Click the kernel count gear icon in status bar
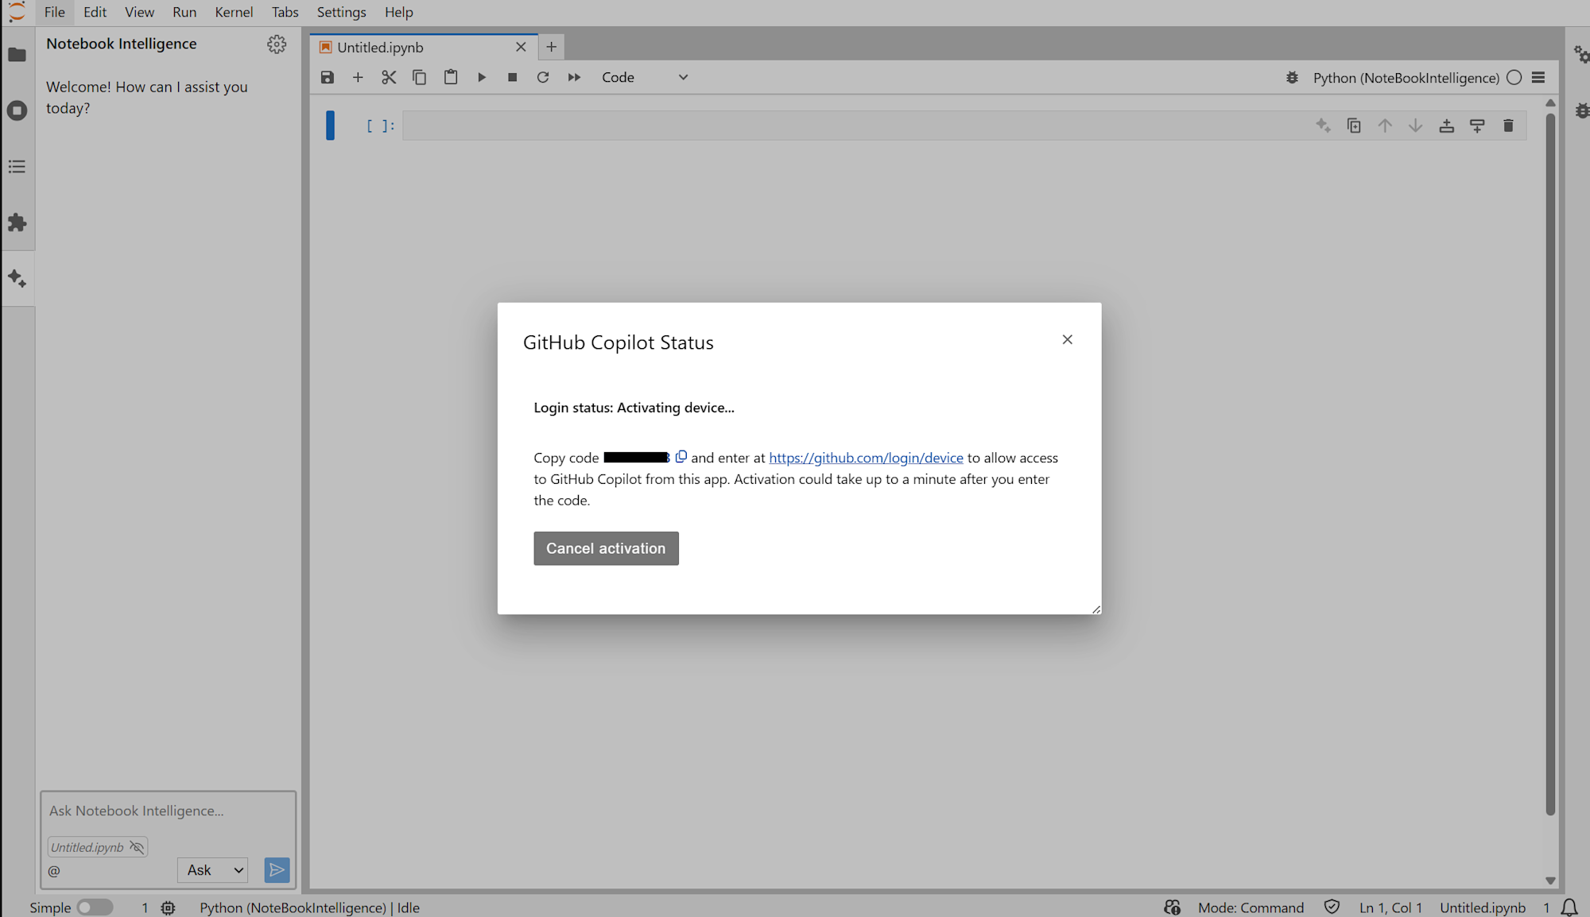The height and width of the screenshot is (917, 1590). (168, 907)
